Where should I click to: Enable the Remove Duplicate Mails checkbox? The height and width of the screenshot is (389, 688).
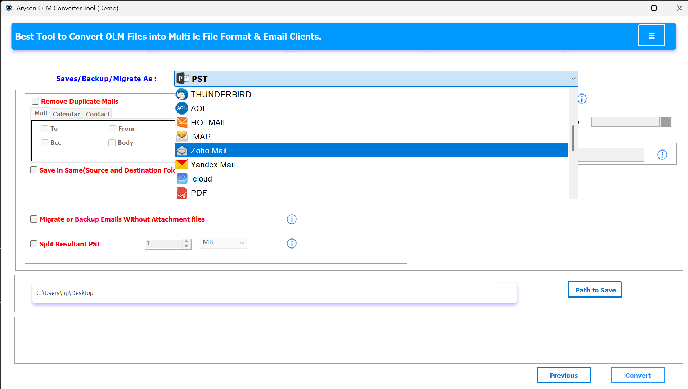point(35,101)
